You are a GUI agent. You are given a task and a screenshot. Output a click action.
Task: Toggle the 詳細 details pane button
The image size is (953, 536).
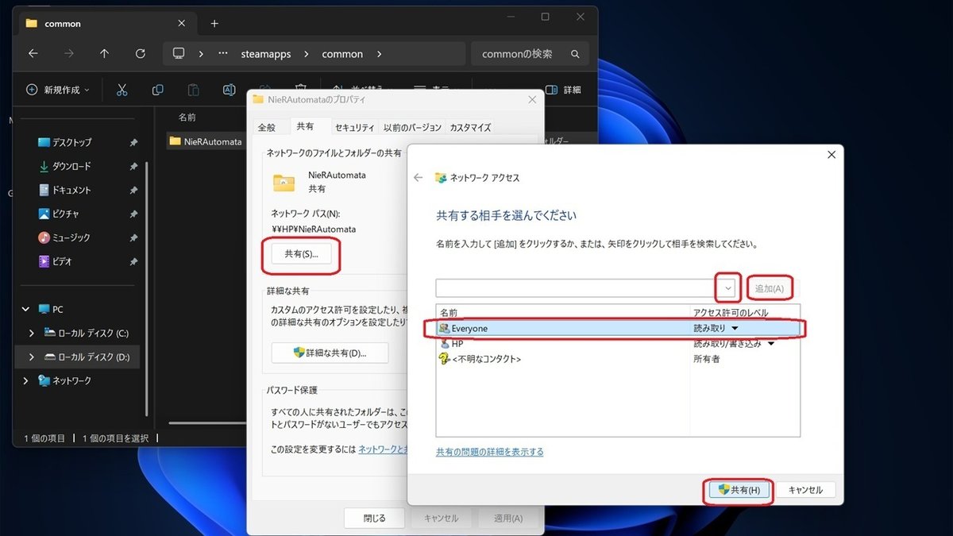(x=563, y=90)
